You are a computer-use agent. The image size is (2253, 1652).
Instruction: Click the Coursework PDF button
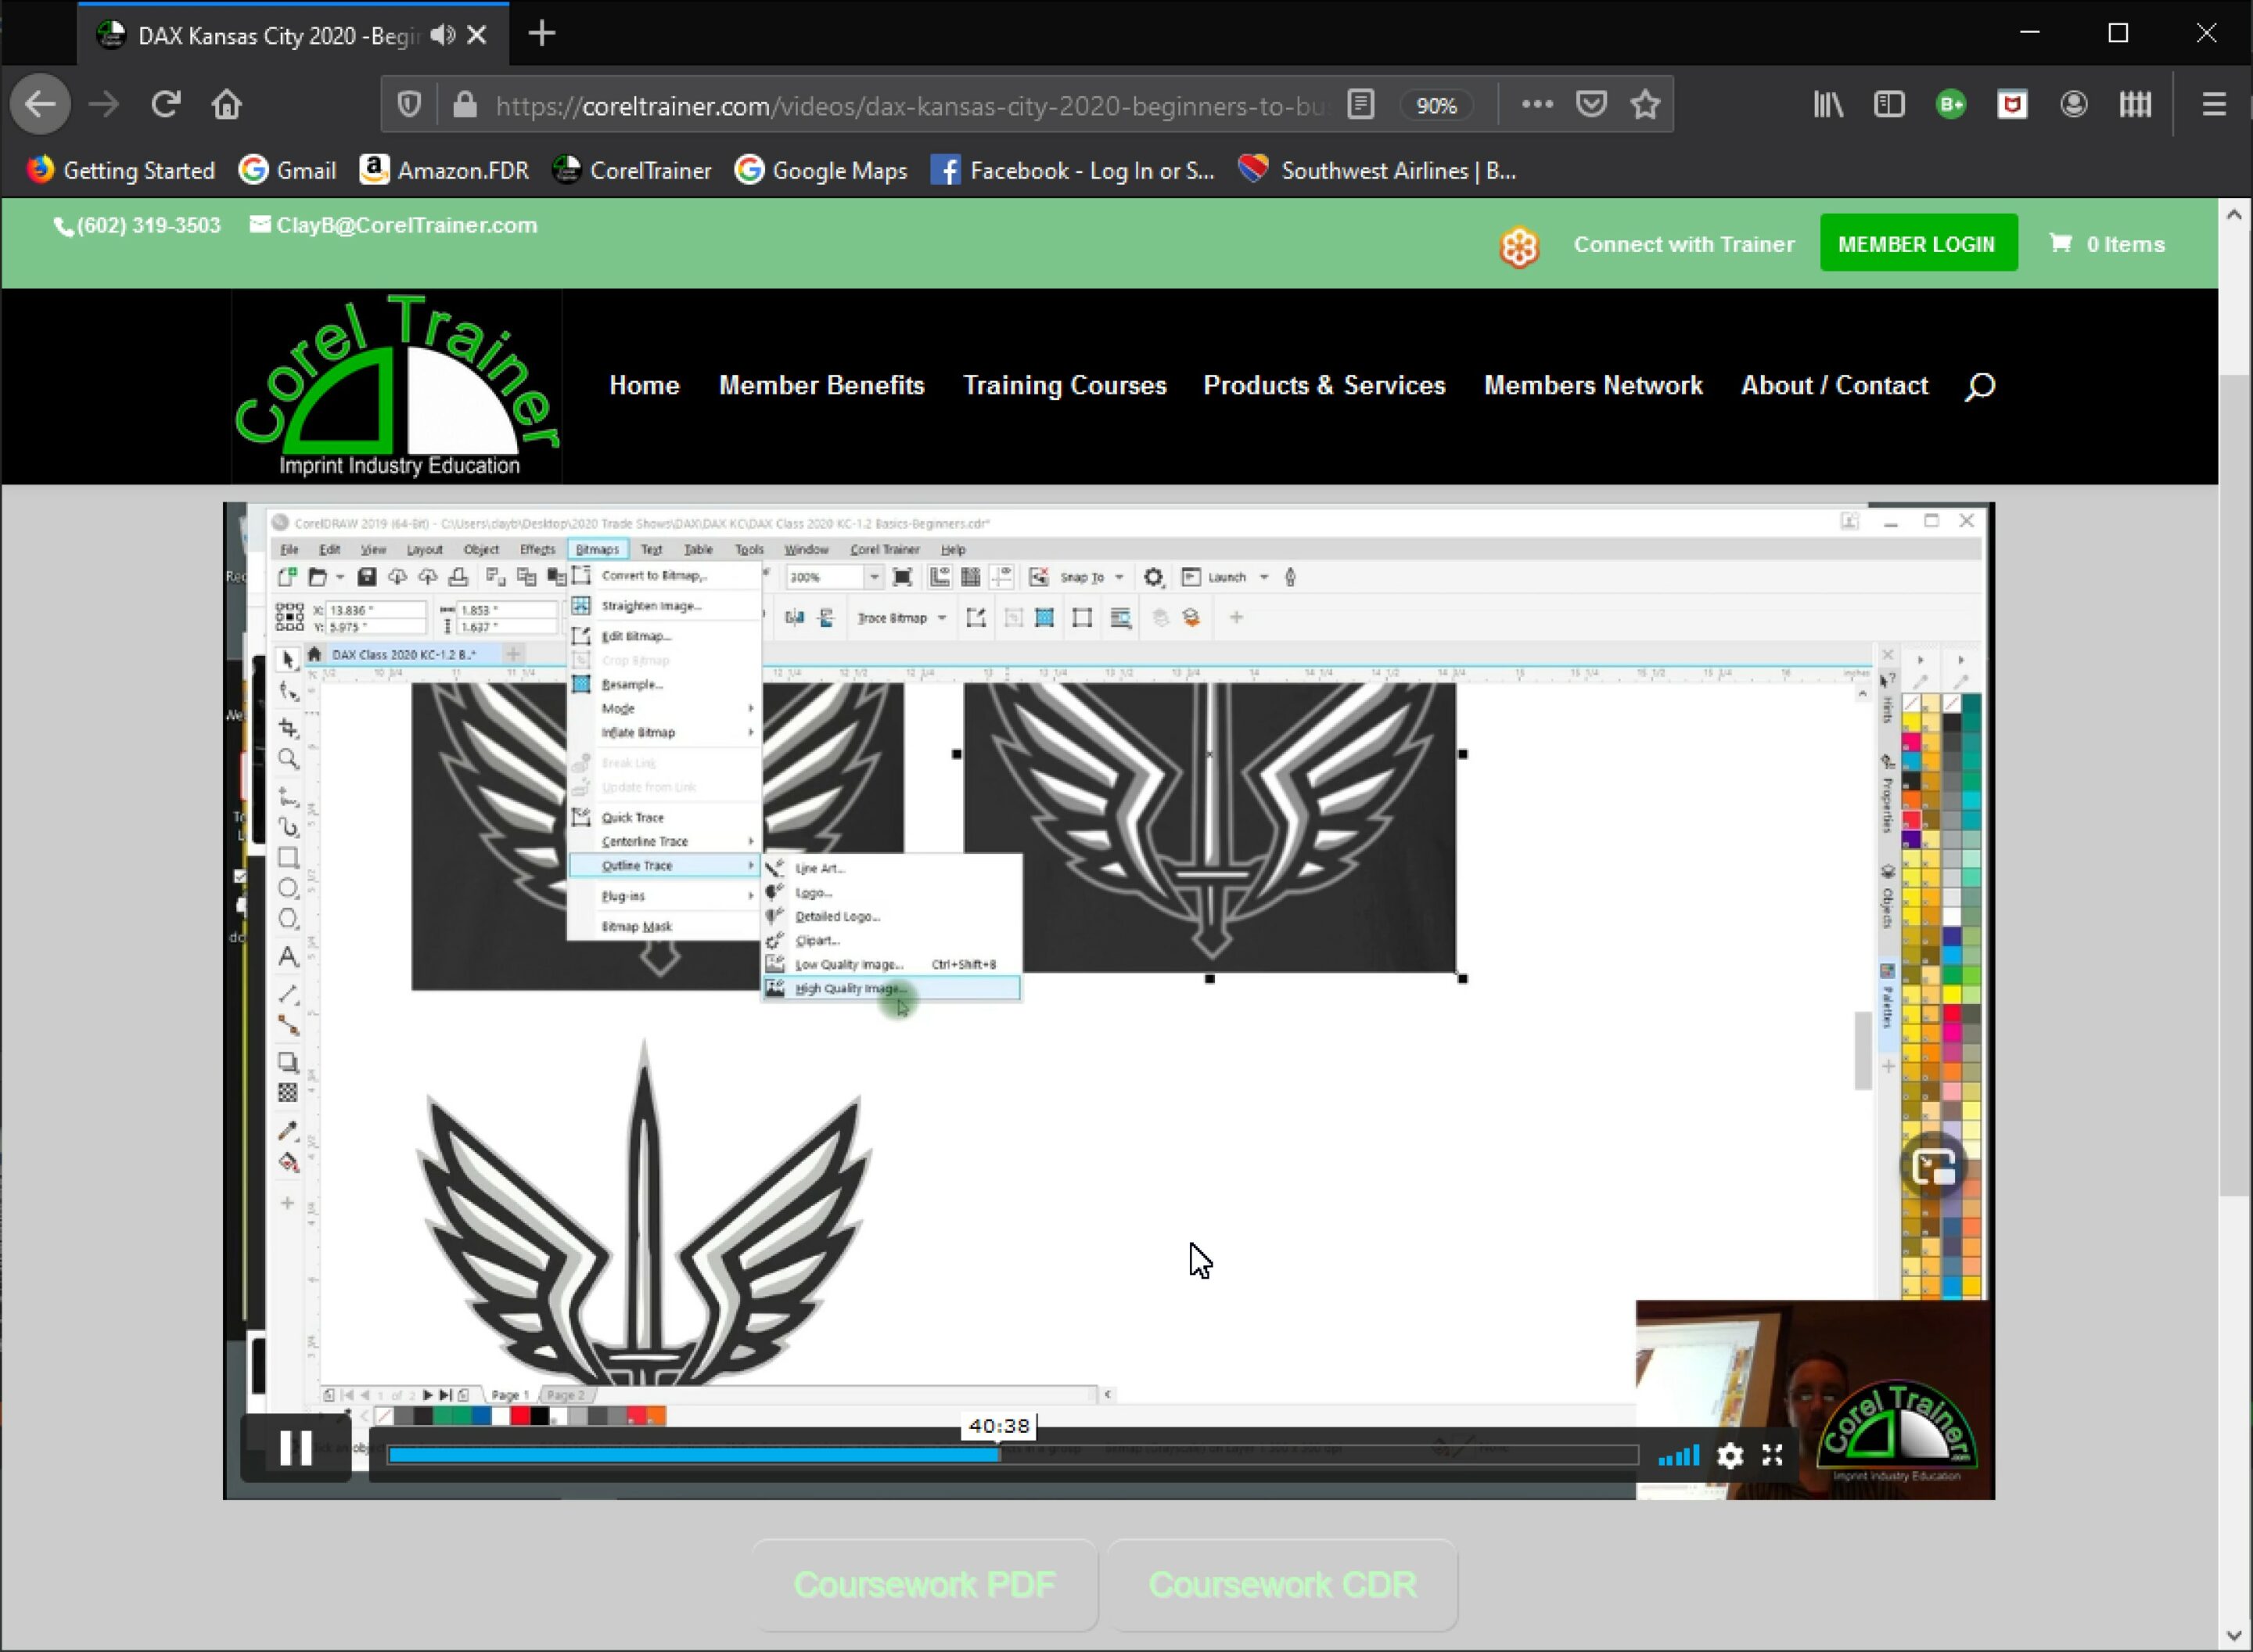[x=925, y=1584]
